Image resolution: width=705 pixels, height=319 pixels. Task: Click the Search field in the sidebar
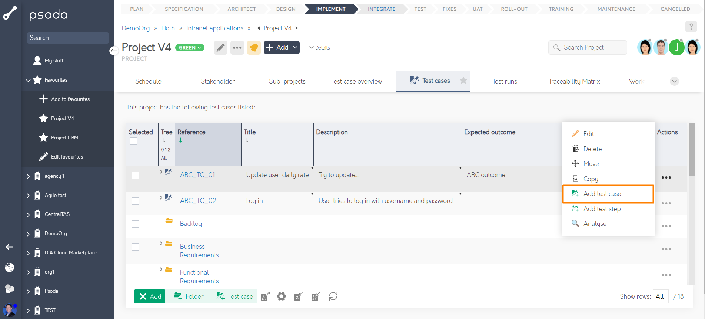pos(68,38)
